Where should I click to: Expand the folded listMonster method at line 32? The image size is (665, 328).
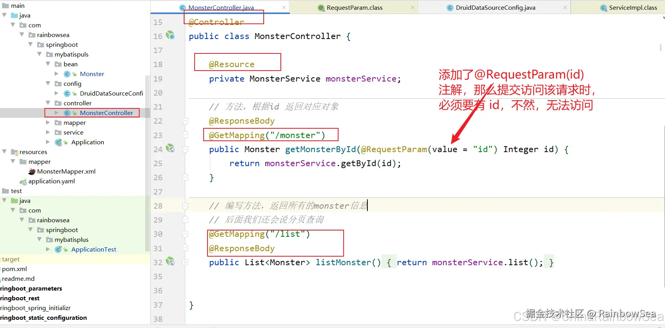click(x=185, y=262)
